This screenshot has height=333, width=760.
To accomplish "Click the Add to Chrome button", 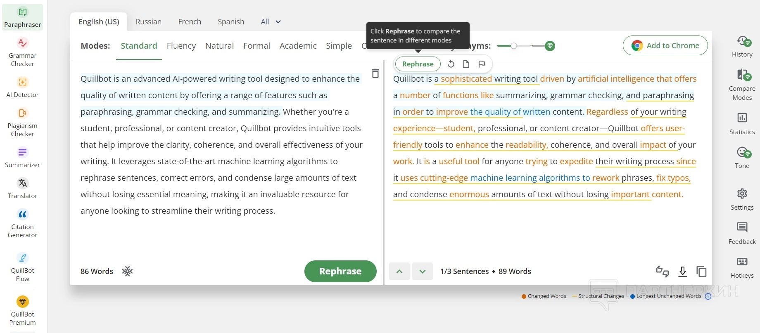I will 665,45.
